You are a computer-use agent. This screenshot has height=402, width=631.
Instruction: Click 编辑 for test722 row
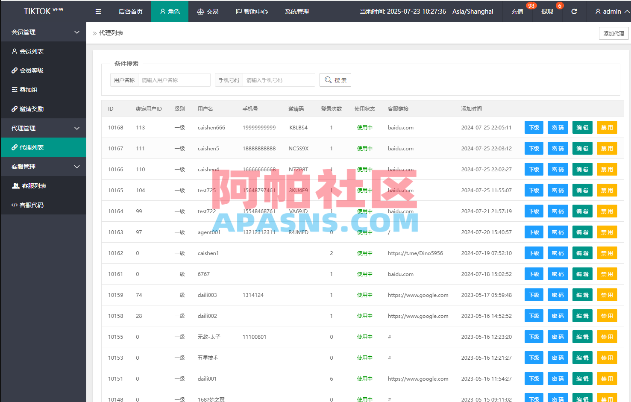click(582, 211)
